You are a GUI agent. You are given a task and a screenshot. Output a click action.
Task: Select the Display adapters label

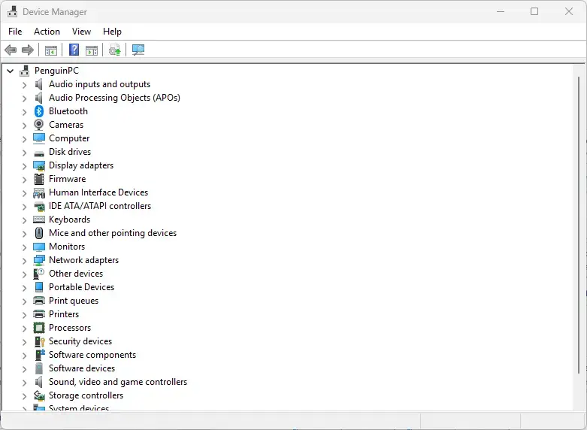[x=81, y=165]
